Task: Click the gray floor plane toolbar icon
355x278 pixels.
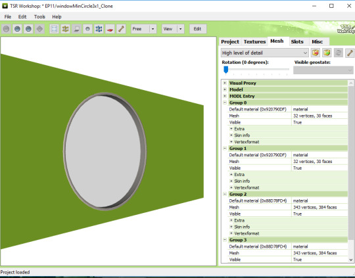Action: pyautogui.click(x=76, y=29)
